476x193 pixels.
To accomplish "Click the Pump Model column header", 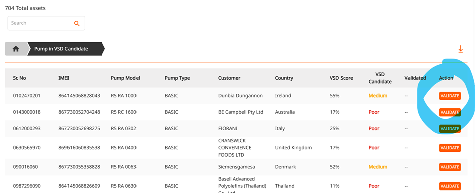I will coord(125,78).
